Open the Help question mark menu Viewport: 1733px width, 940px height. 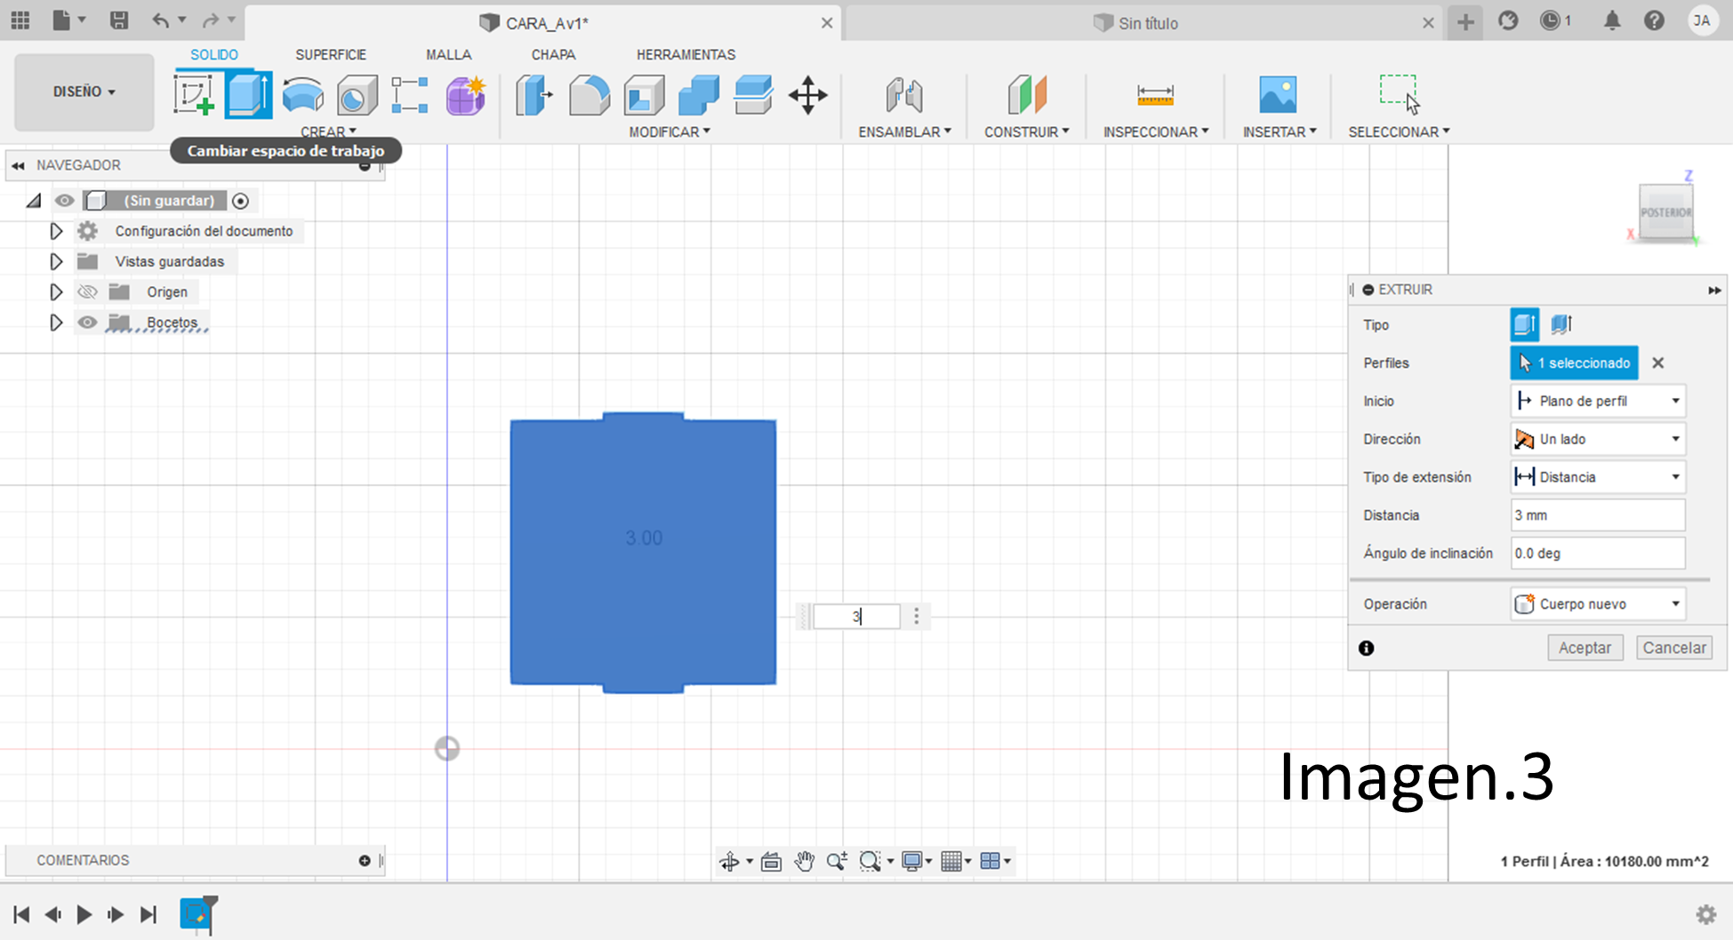point(1654,20)
